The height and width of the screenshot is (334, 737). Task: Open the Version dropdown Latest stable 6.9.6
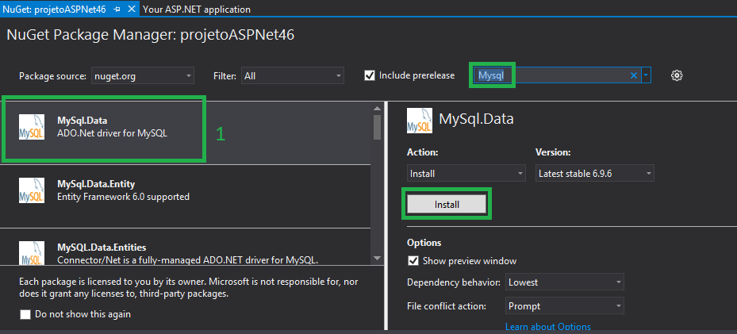594,173
